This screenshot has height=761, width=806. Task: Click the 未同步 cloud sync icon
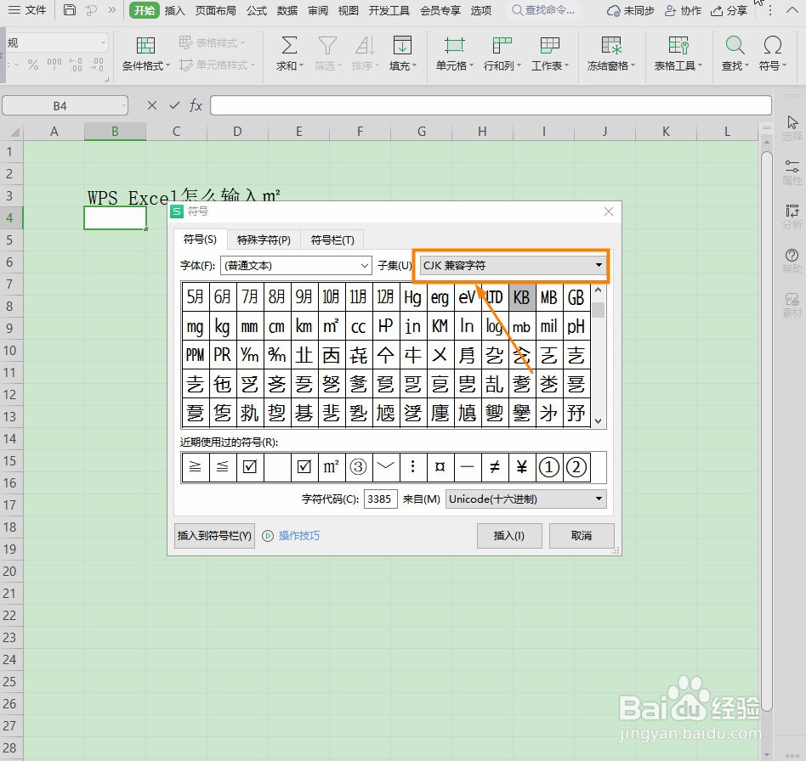click(613, 11)
